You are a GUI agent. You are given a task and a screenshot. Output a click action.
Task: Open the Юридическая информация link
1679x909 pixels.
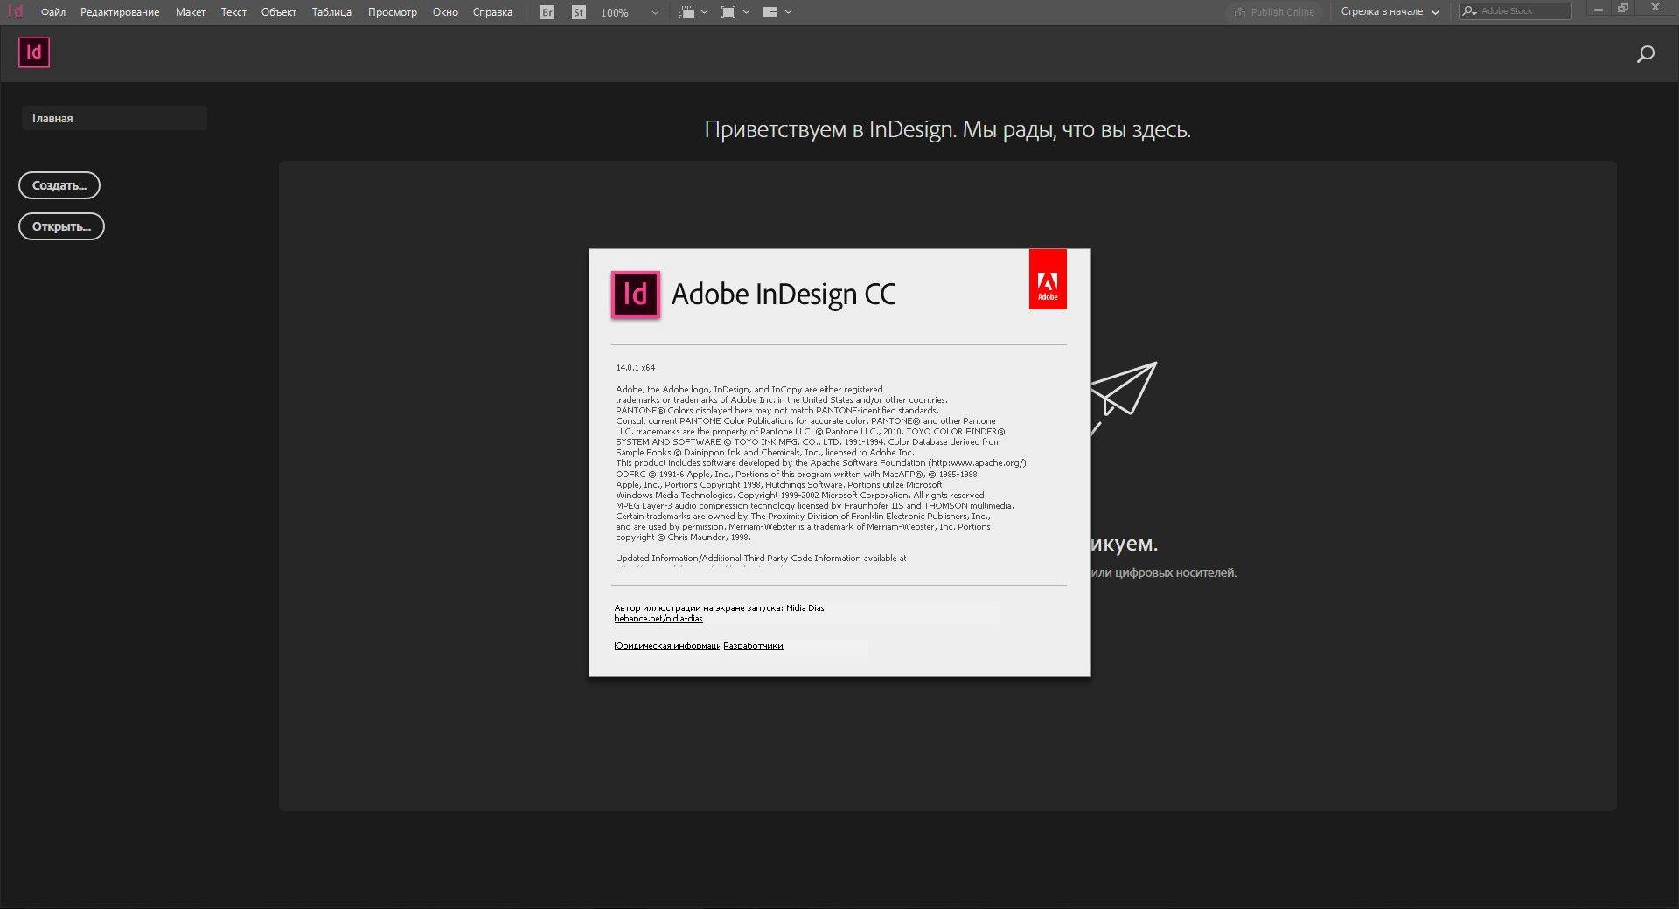666,646
